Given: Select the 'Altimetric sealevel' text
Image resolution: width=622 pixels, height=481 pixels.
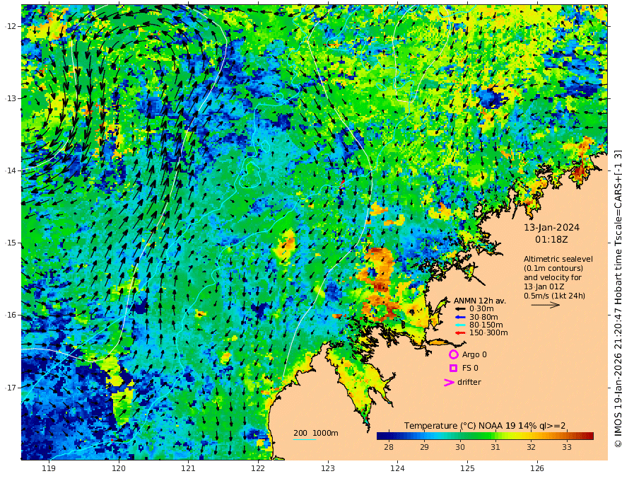Looking at the screenshot, I should 558,259.
